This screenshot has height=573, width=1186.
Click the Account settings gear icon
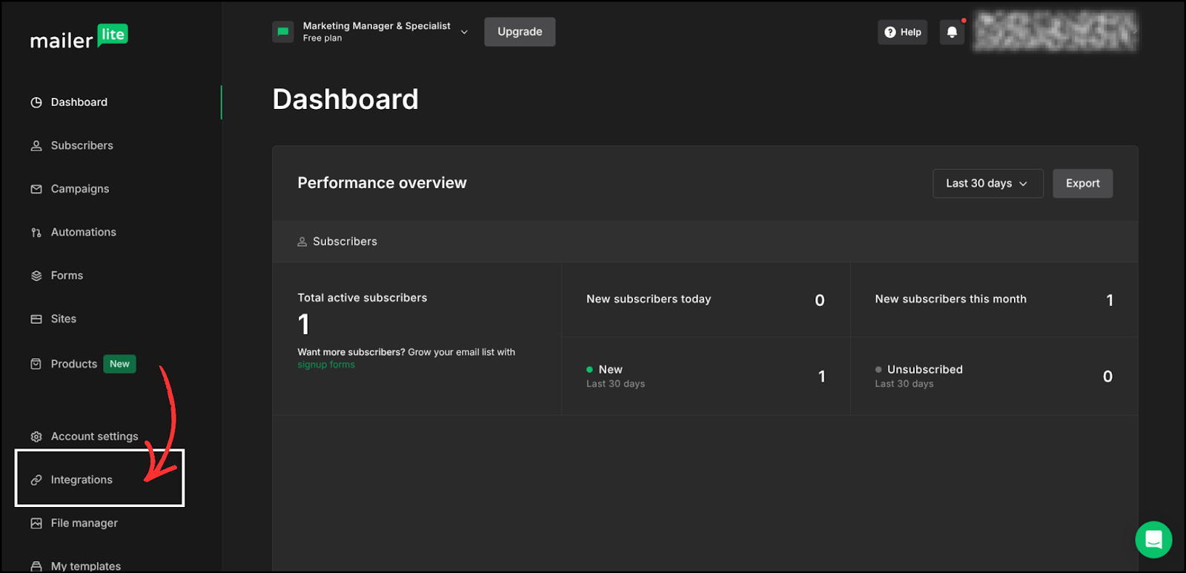pos(36,437)
